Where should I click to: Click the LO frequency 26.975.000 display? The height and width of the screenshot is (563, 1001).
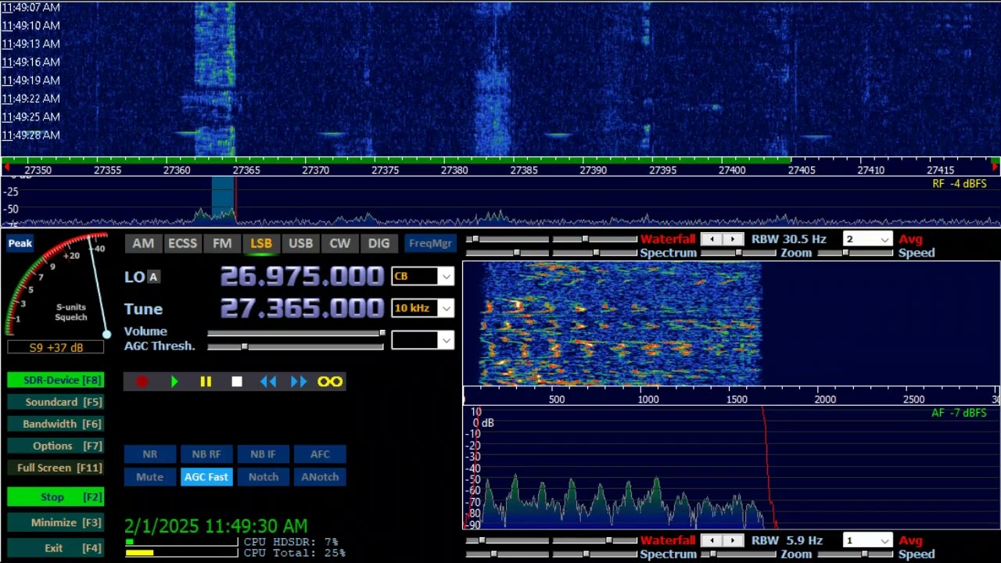pyautogui.click(x=302, y=277)
